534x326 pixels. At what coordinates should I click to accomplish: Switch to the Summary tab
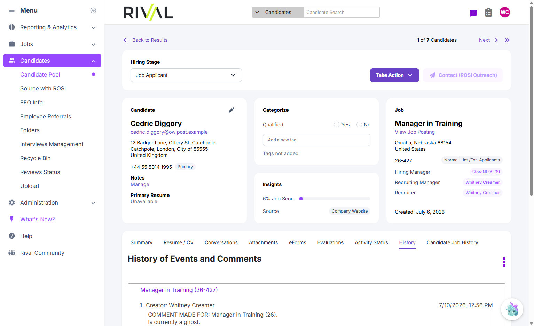pyautogui.click(x=141, y=242)
